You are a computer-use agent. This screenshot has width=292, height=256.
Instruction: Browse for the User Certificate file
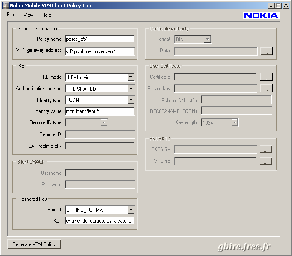click(x=266, y=77)
